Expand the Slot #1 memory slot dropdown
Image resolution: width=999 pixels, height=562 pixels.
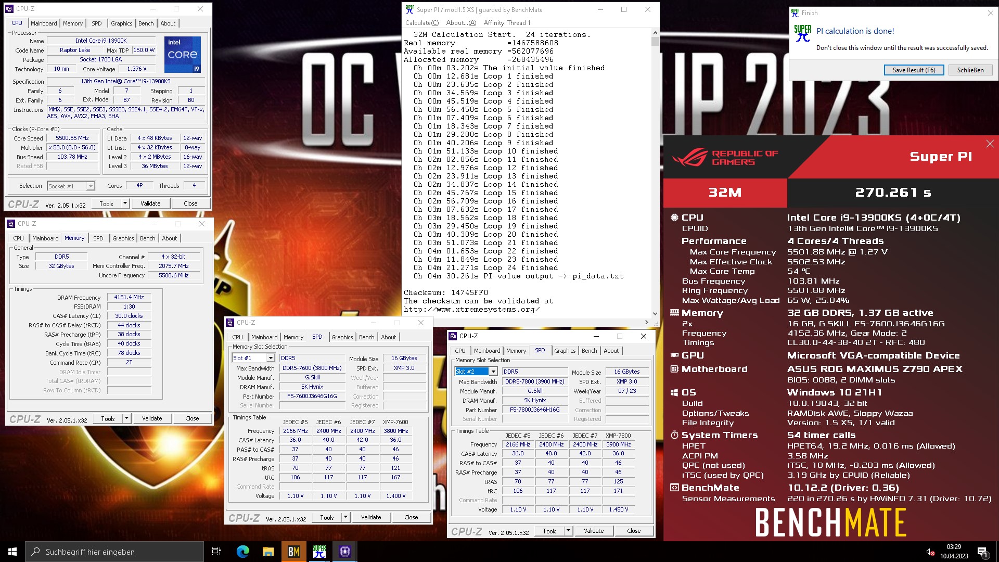pos(270,358)
